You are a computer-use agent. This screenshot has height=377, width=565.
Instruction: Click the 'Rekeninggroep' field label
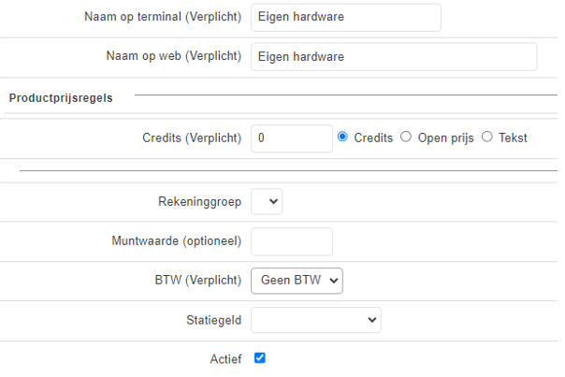[200, 201]
